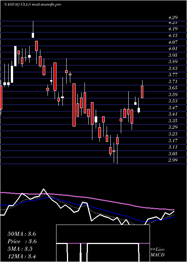This screenshot has width=187, height=262.
Task: Click the 3.71 price axis label
Action: click(x=173, y=82)
